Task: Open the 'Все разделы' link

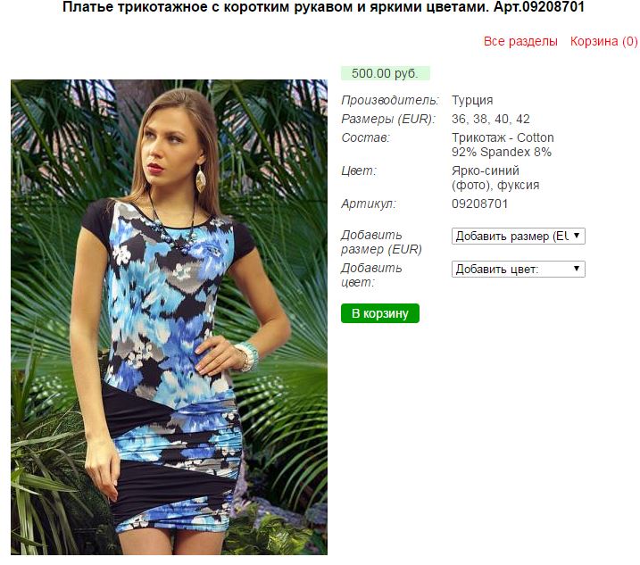Action: [x=520, y=41]
